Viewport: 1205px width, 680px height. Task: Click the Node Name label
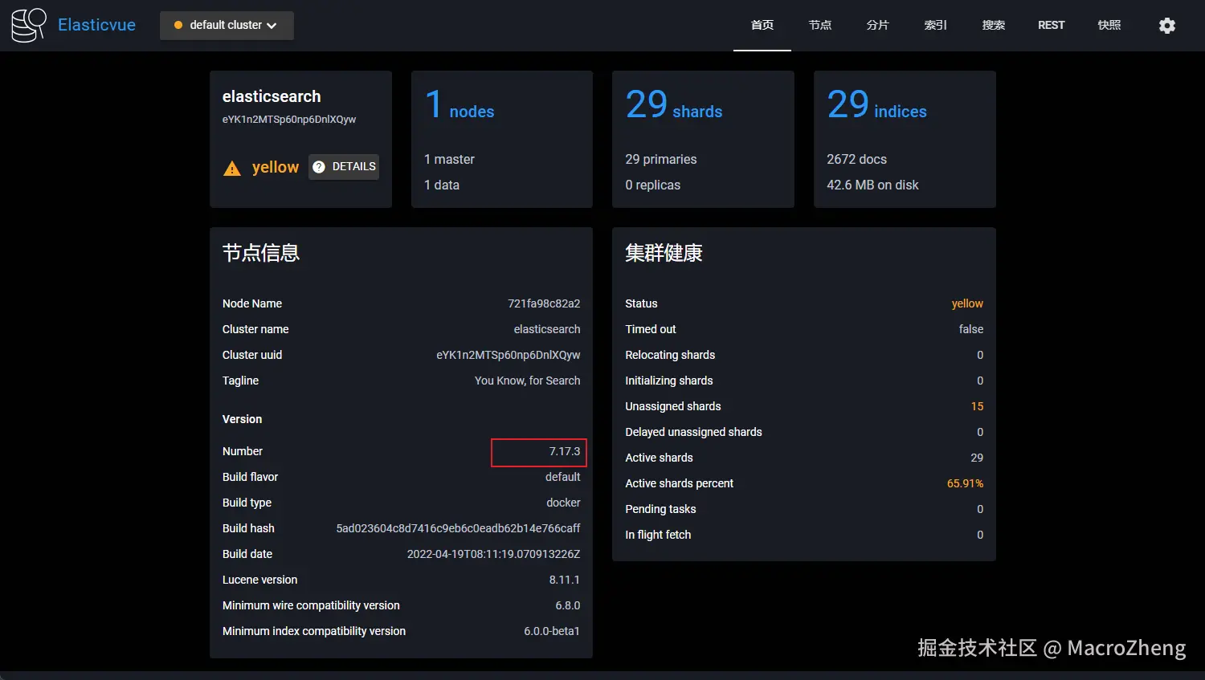(252, 303)
